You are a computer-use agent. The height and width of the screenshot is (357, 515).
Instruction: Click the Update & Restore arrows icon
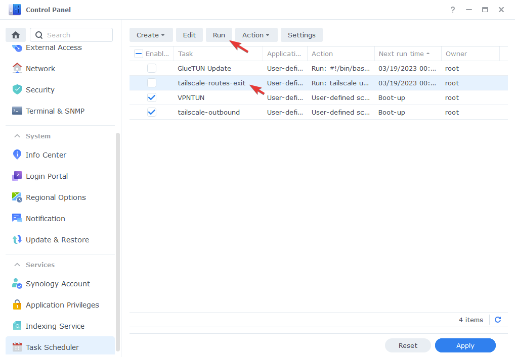[17, 240]
